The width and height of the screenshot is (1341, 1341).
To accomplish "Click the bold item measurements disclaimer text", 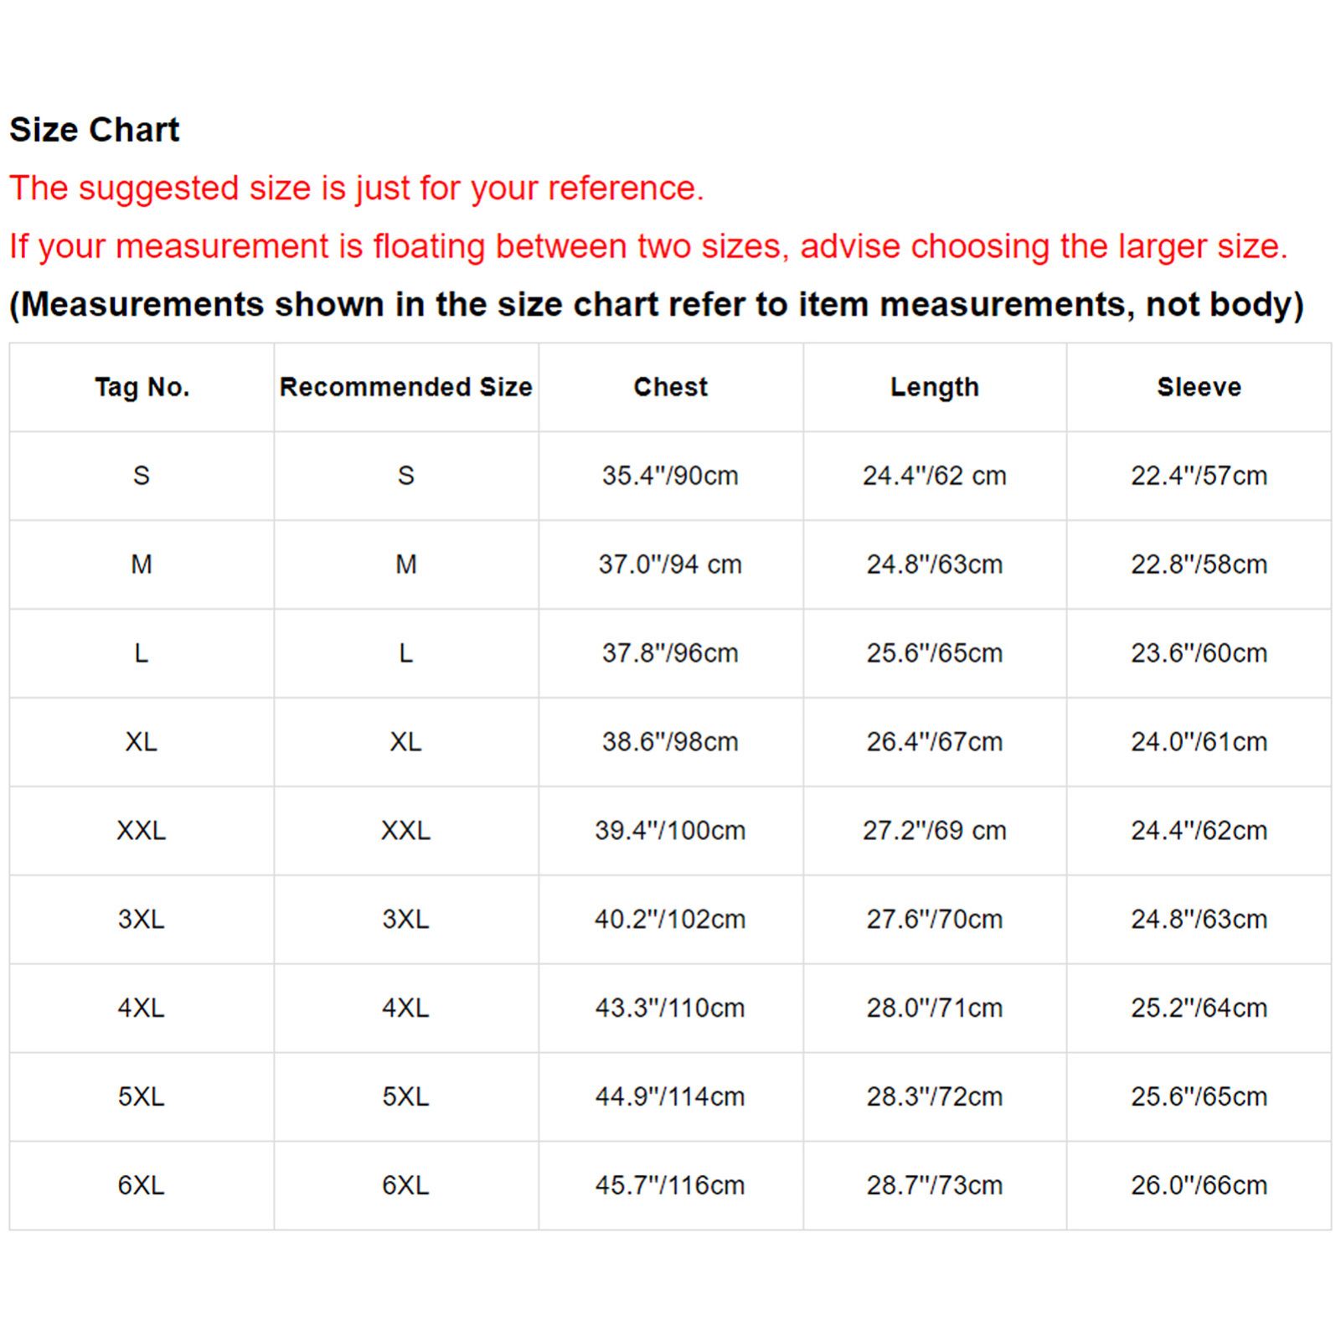I will click(656, 305).
